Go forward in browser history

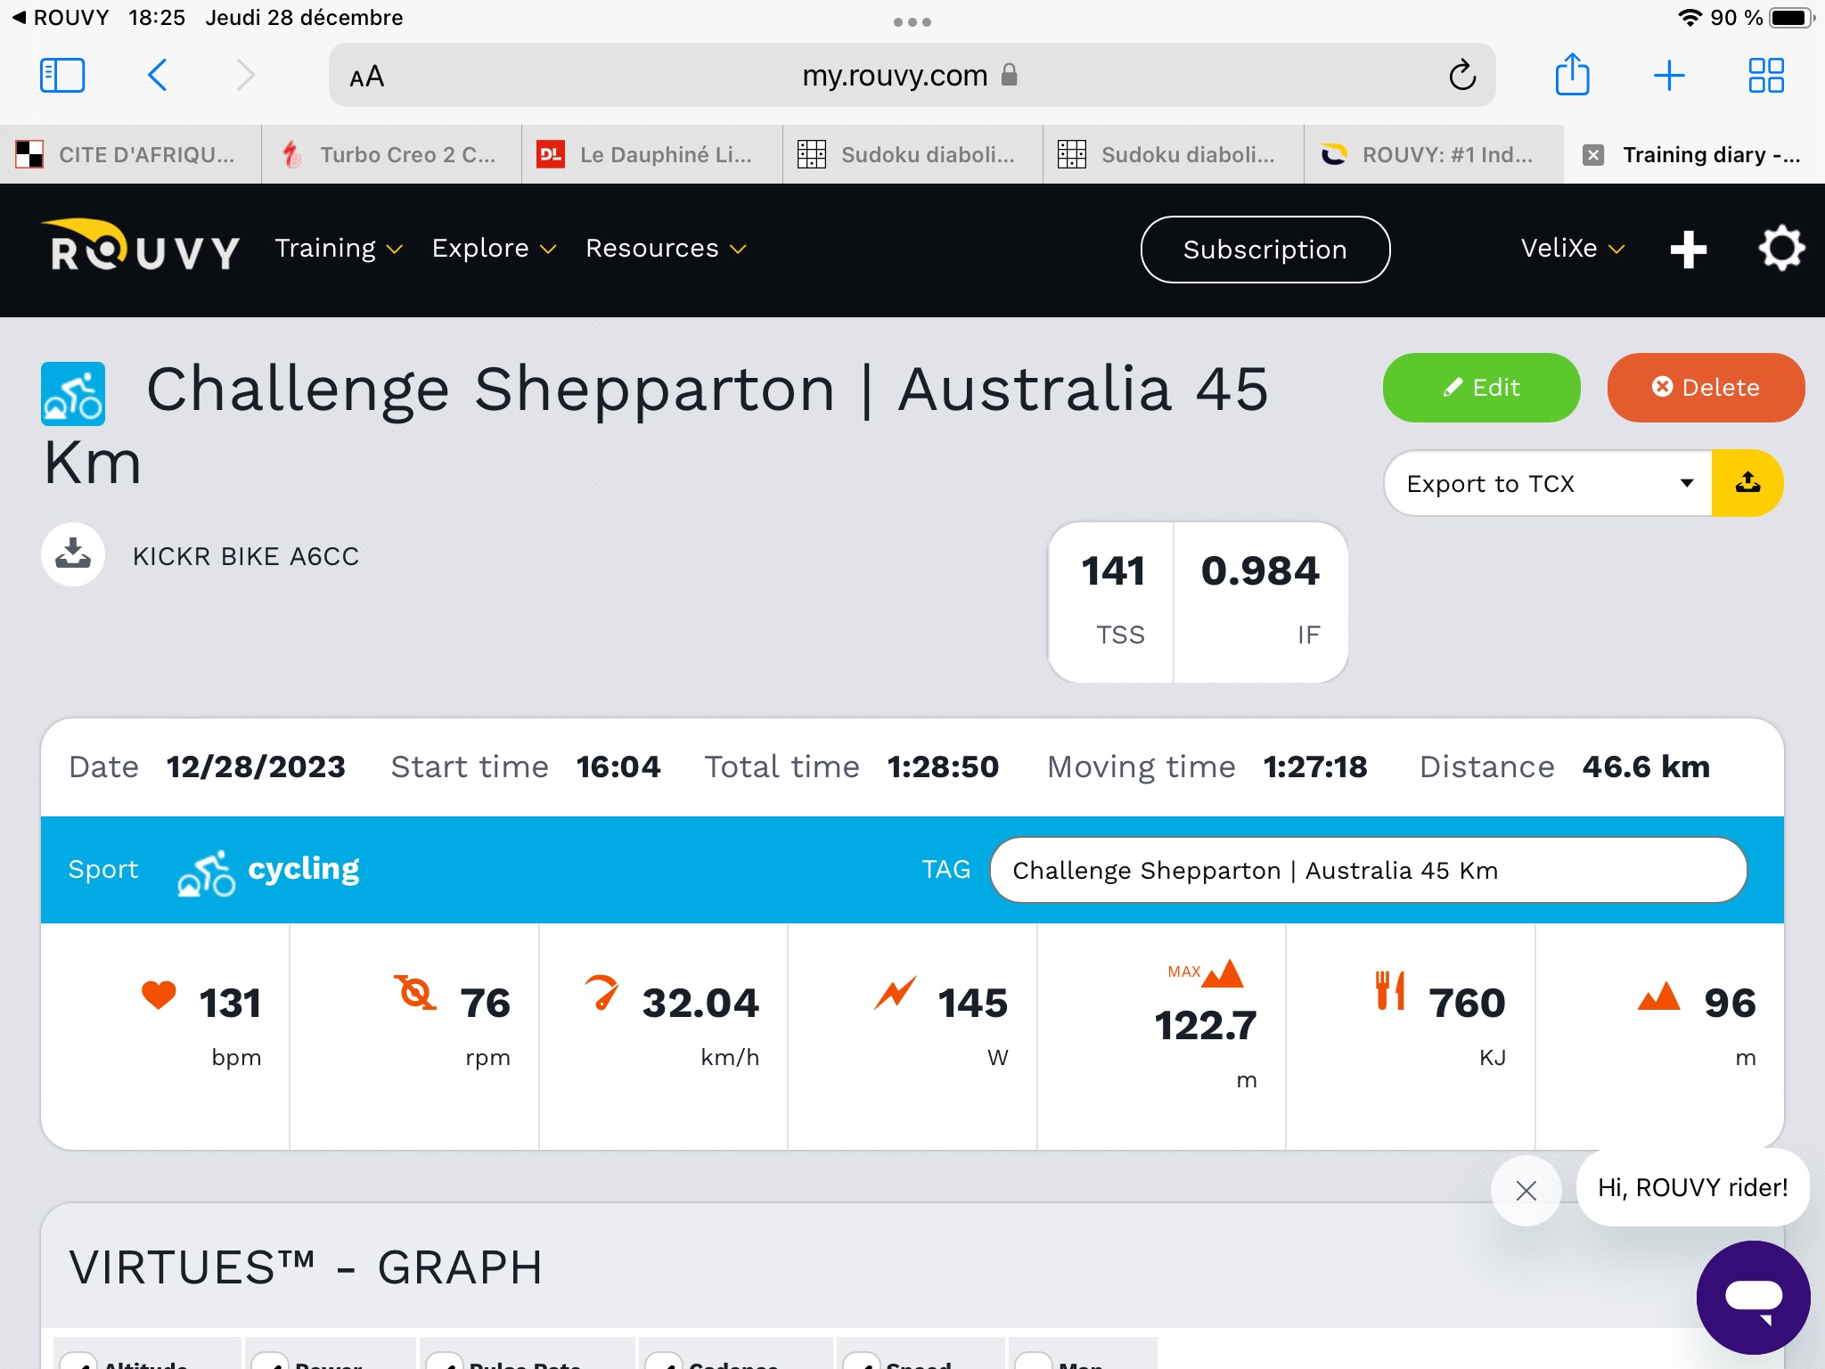pyautogui.click(x=245, y=76)
